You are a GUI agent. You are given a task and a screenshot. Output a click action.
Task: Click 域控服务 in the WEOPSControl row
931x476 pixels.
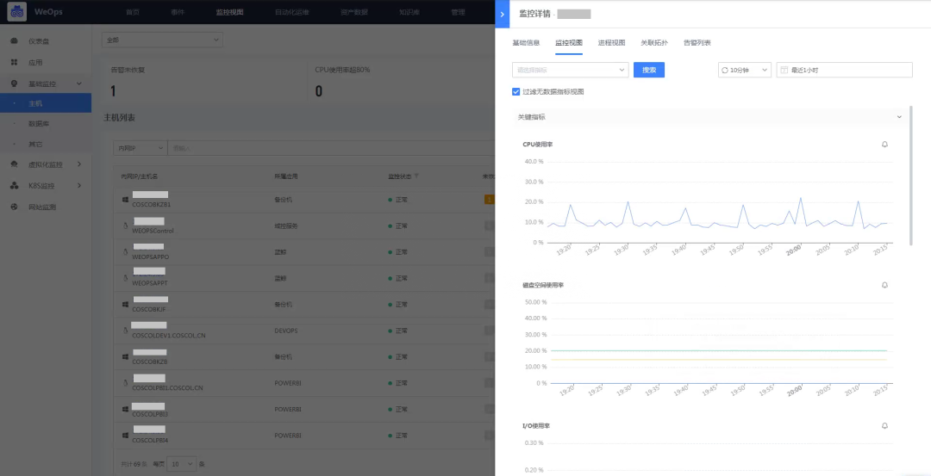285,226
